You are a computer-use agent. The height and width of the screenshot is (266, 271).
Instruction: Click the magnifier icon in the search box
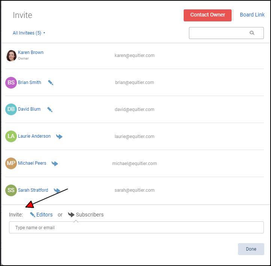[x=252, y=33]
